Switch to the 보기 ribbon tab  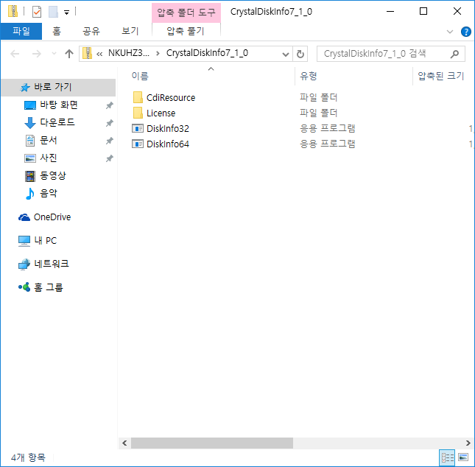[130, 31]
